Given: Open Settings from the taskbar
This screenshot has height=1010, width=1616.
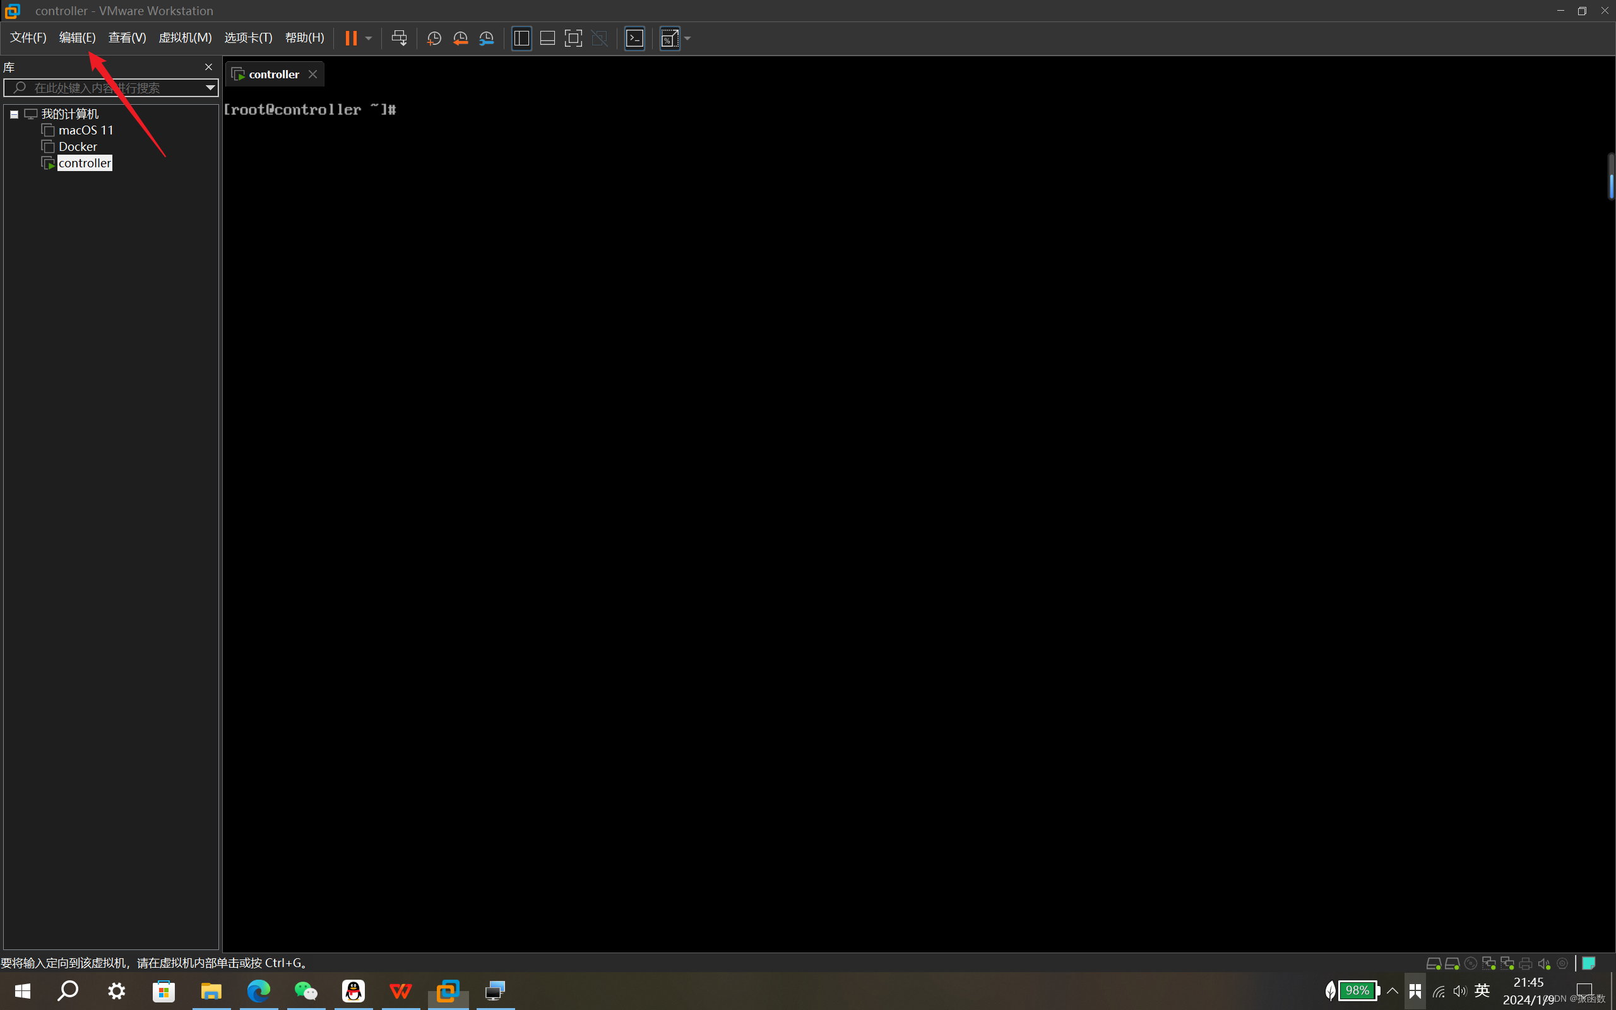Looking at the screenshot, I should pyautogui.click(x=117, y=990).
